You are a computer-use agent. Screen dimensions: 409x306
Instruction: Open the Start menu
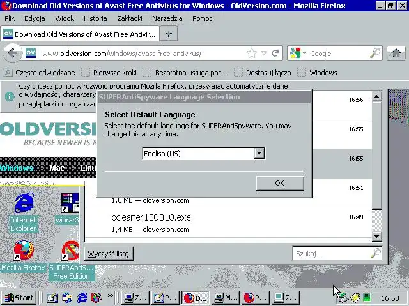[19, 298]
